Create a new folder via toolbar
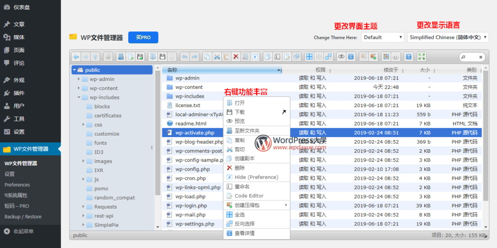The image size is (497, 248). 120,57
